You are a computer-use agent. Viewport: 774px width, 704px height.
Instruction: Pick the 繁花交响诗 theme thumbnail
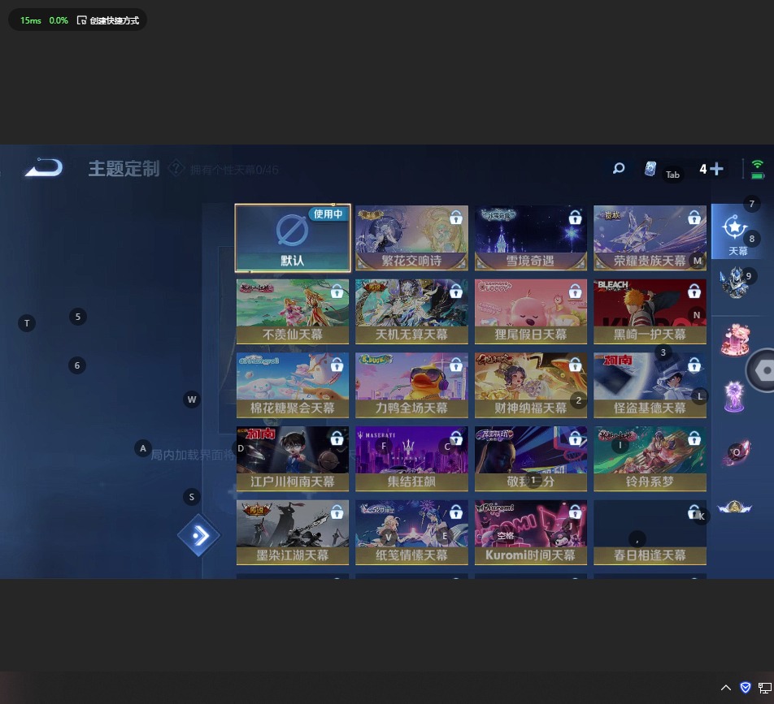point(411,237)
